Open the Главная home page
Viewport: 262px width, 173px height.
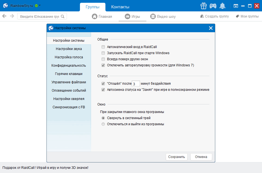click(102, 16)
